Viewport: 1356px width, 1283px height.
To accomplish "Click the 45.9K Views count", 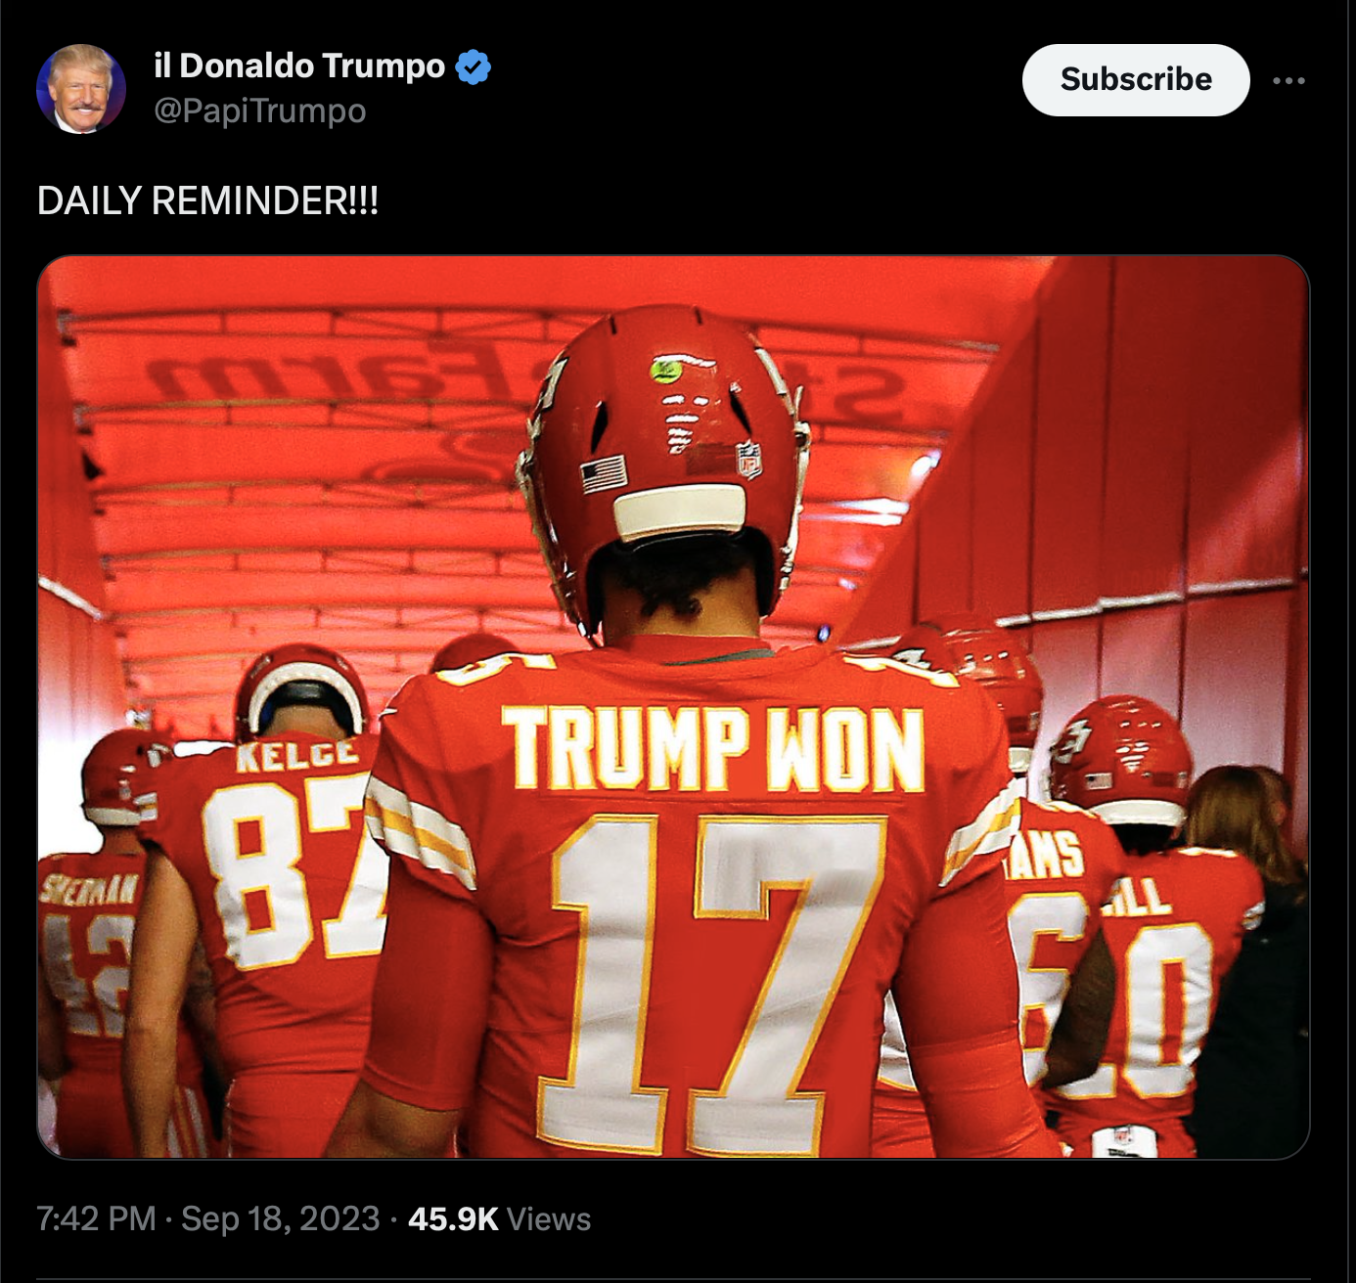I will (x=499, y=1218).
